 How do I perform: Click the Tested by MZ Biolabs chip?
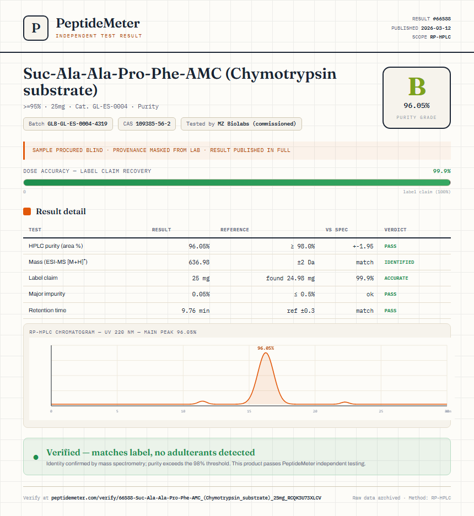click(241, 124)
